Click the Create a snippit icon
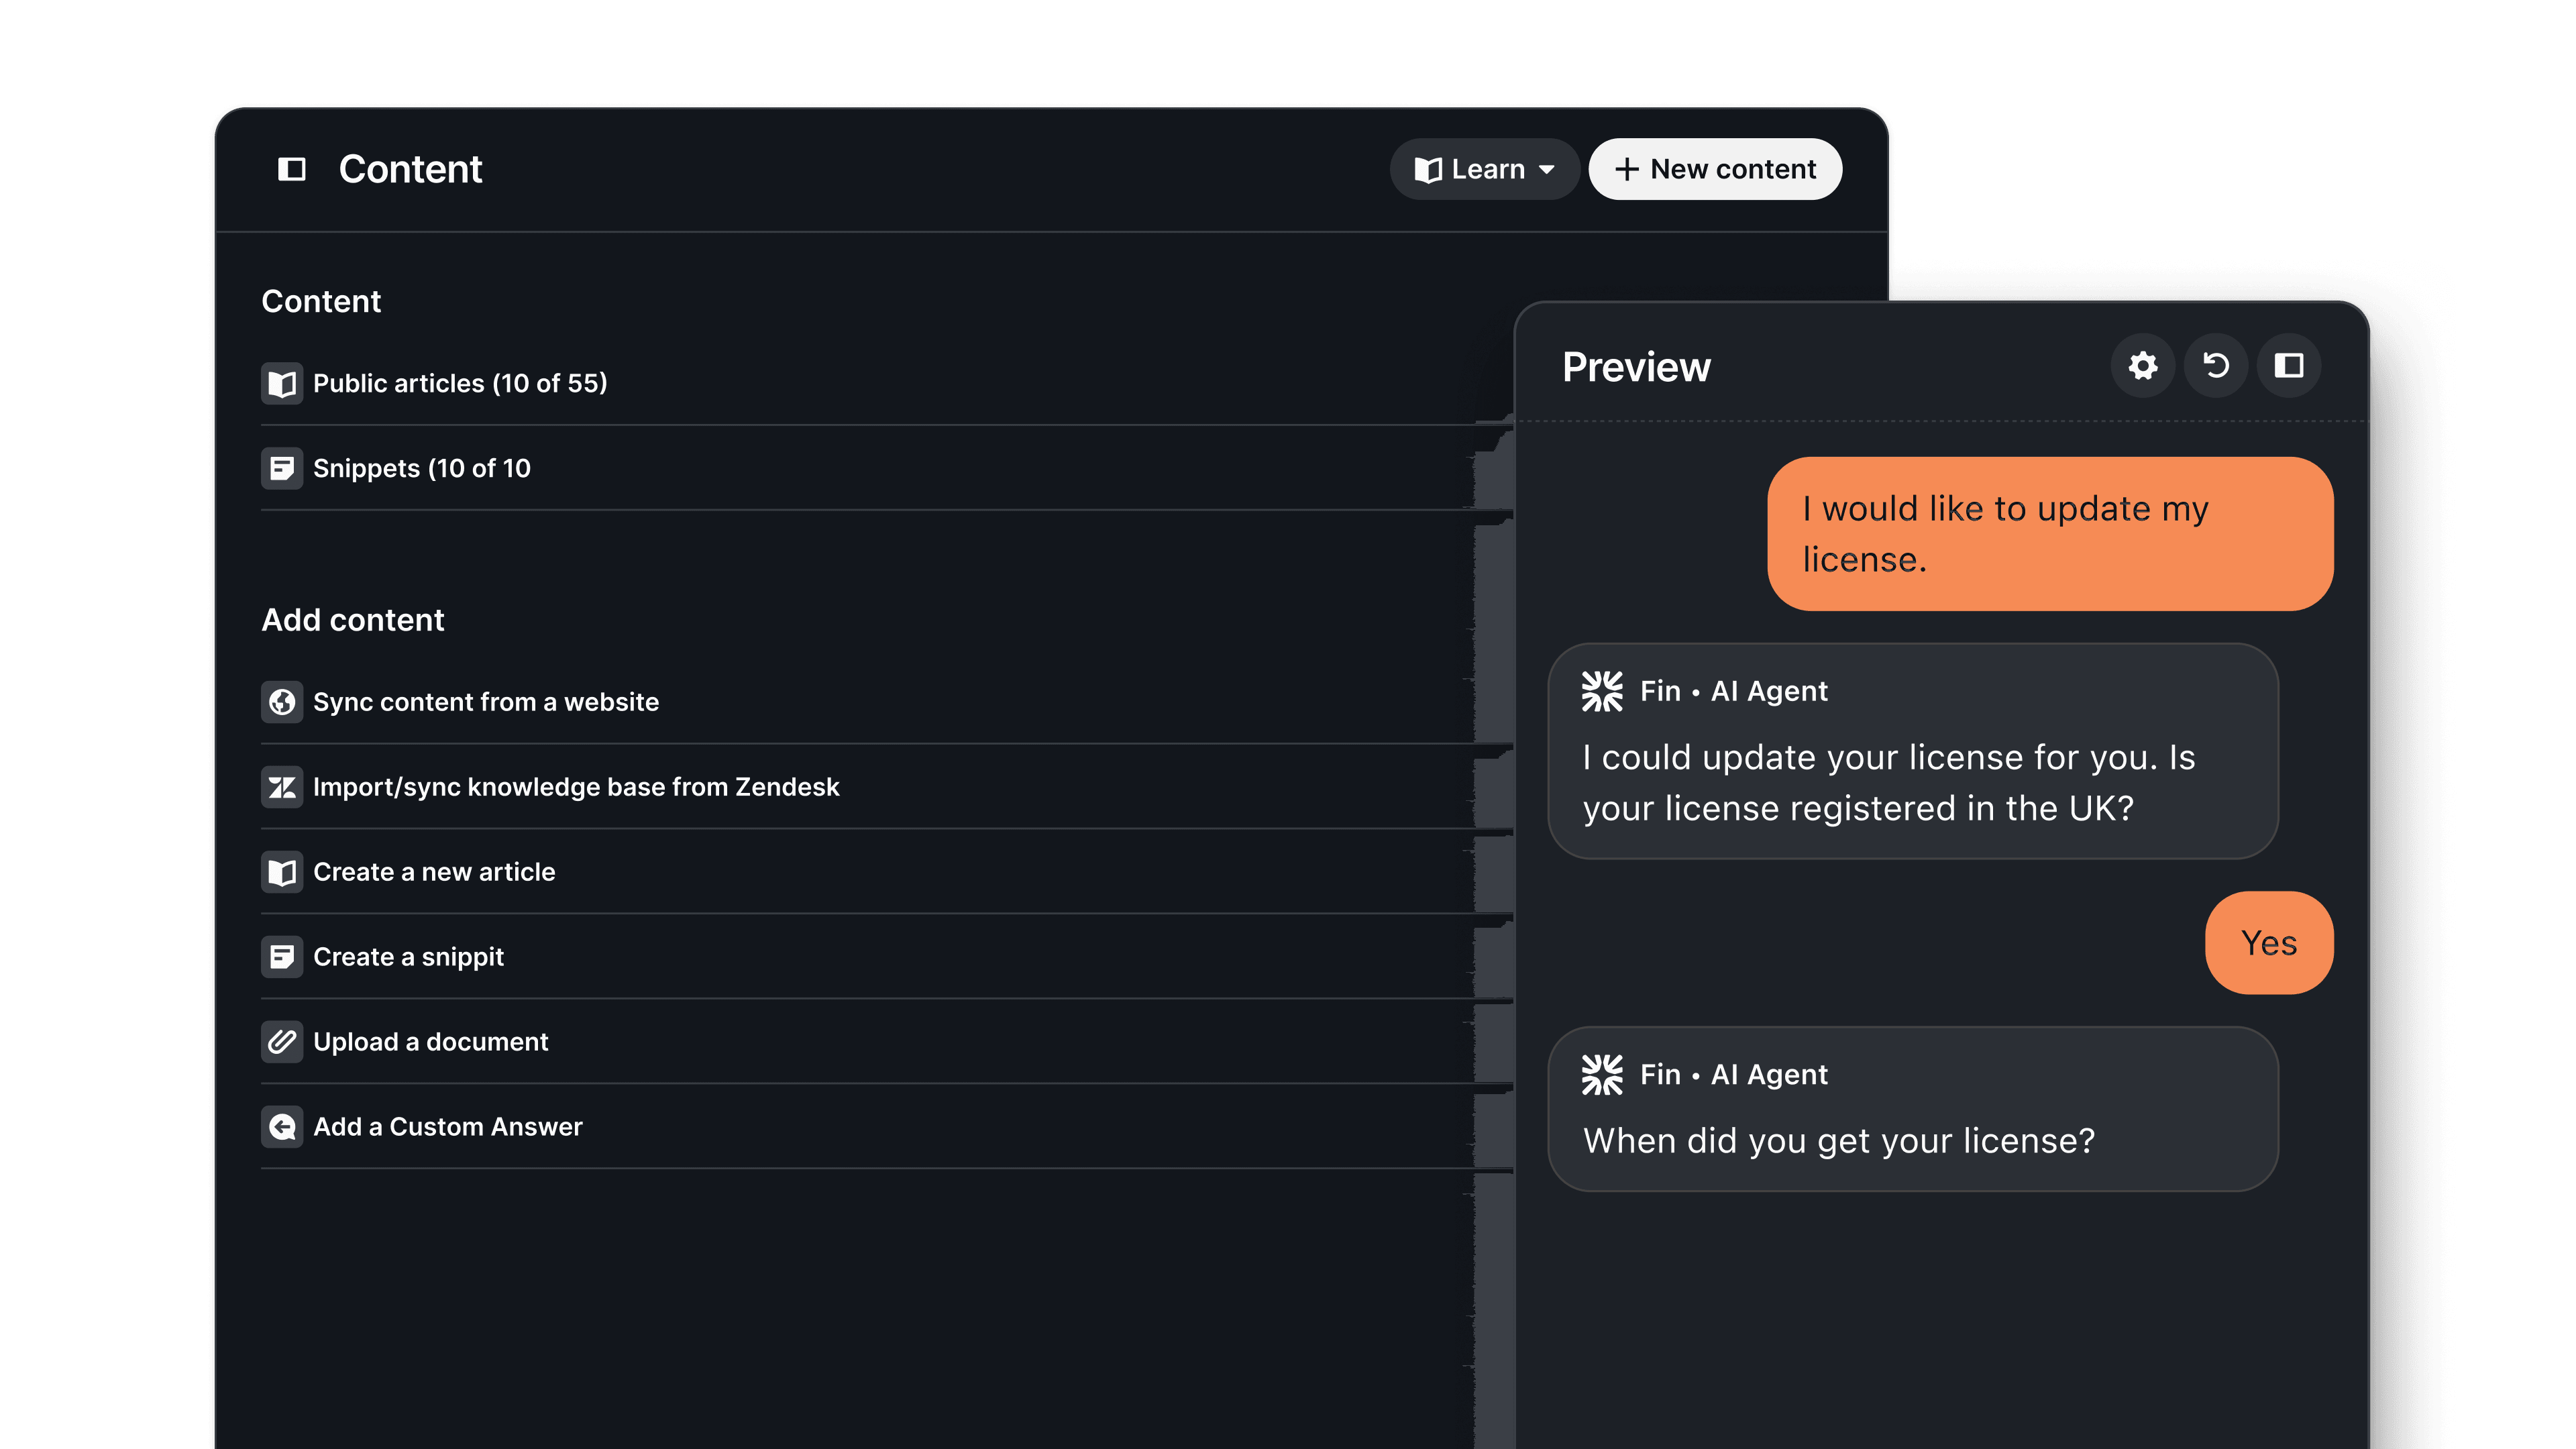2576x1449 pixels. tap(282, 957)
